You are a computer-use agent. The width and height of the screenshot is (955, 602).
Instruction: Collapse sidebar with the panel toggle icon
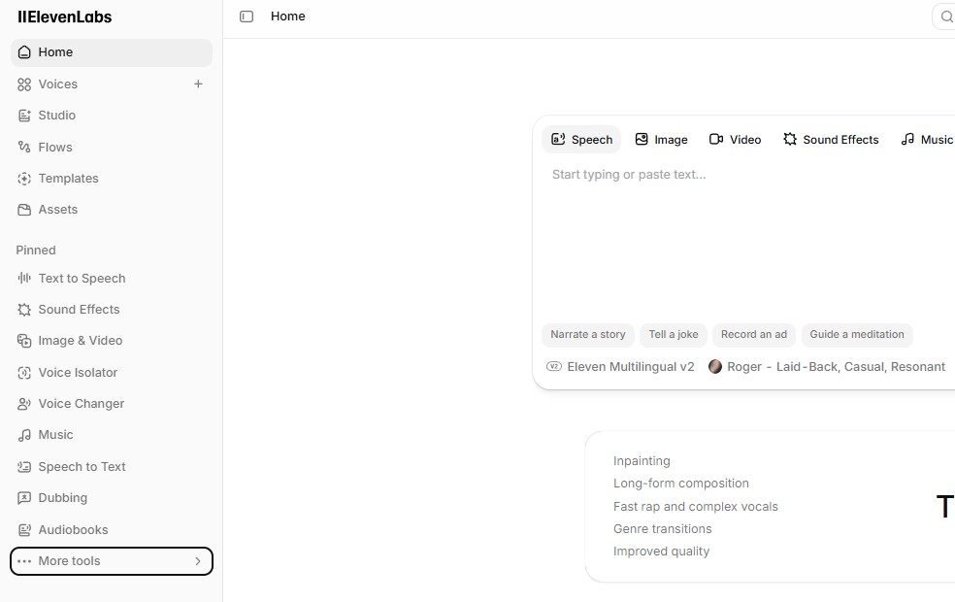click(x=247, y=17)
